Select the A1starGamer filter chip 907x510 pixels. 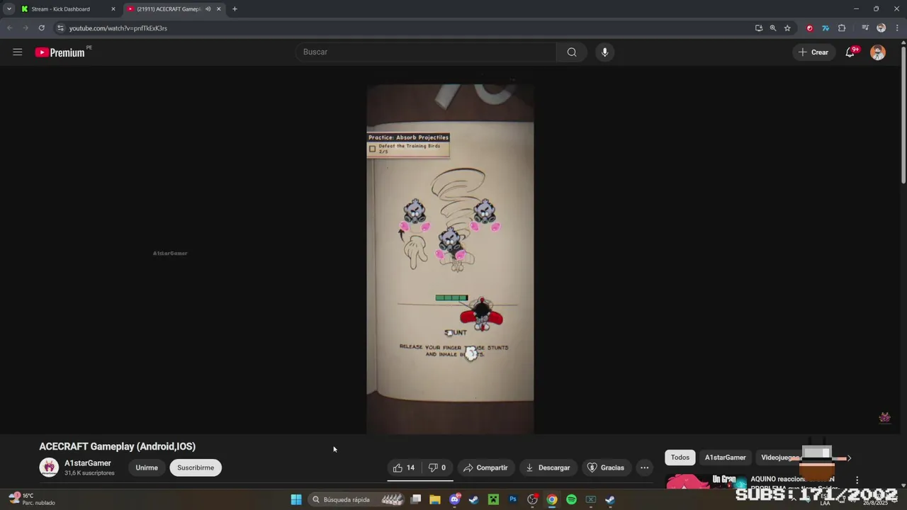coord(725,458)
